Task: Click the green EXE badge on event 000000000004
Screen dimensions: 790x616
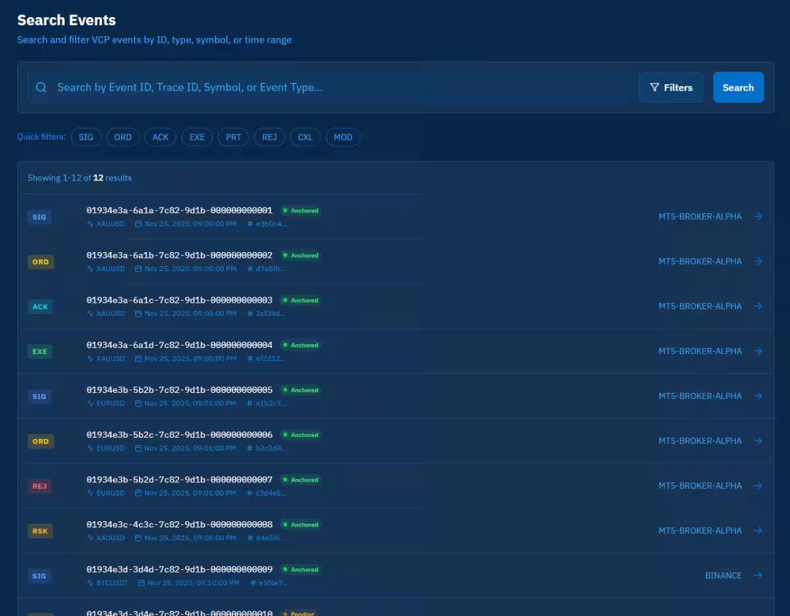Action: [40, 352]
